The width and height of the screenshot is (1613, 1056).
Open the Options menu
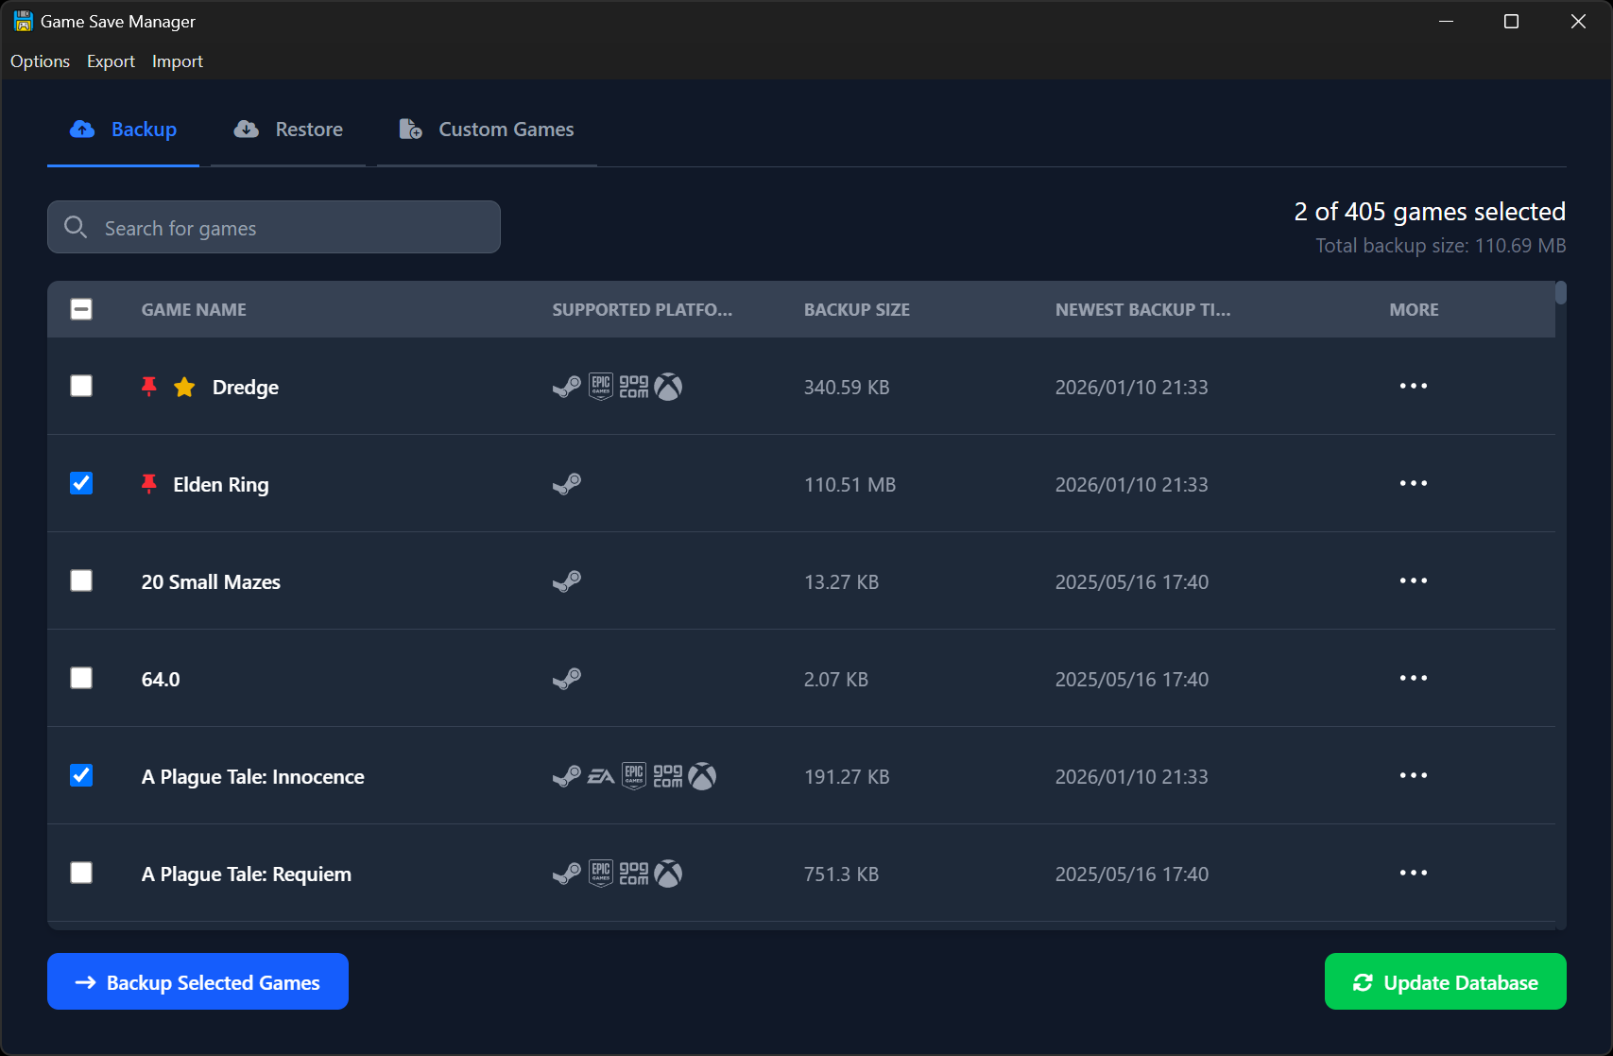coord(40,61)
